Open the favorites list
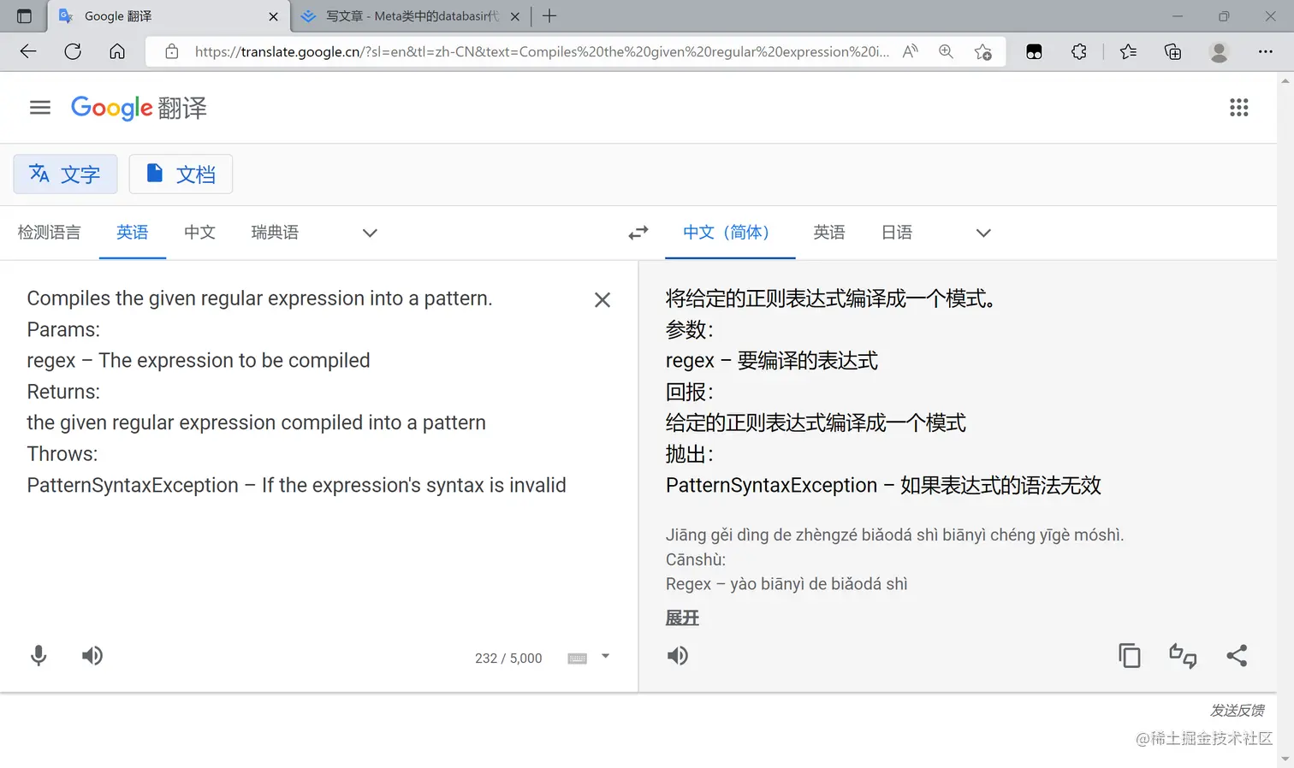1294x768 pixels. tap(1128, 51)
